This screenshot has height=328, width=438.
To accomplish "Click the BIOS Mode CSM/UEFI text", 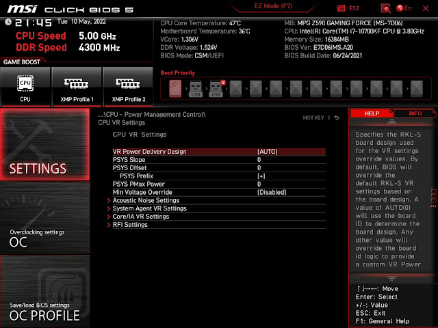I will click(192, 55).
